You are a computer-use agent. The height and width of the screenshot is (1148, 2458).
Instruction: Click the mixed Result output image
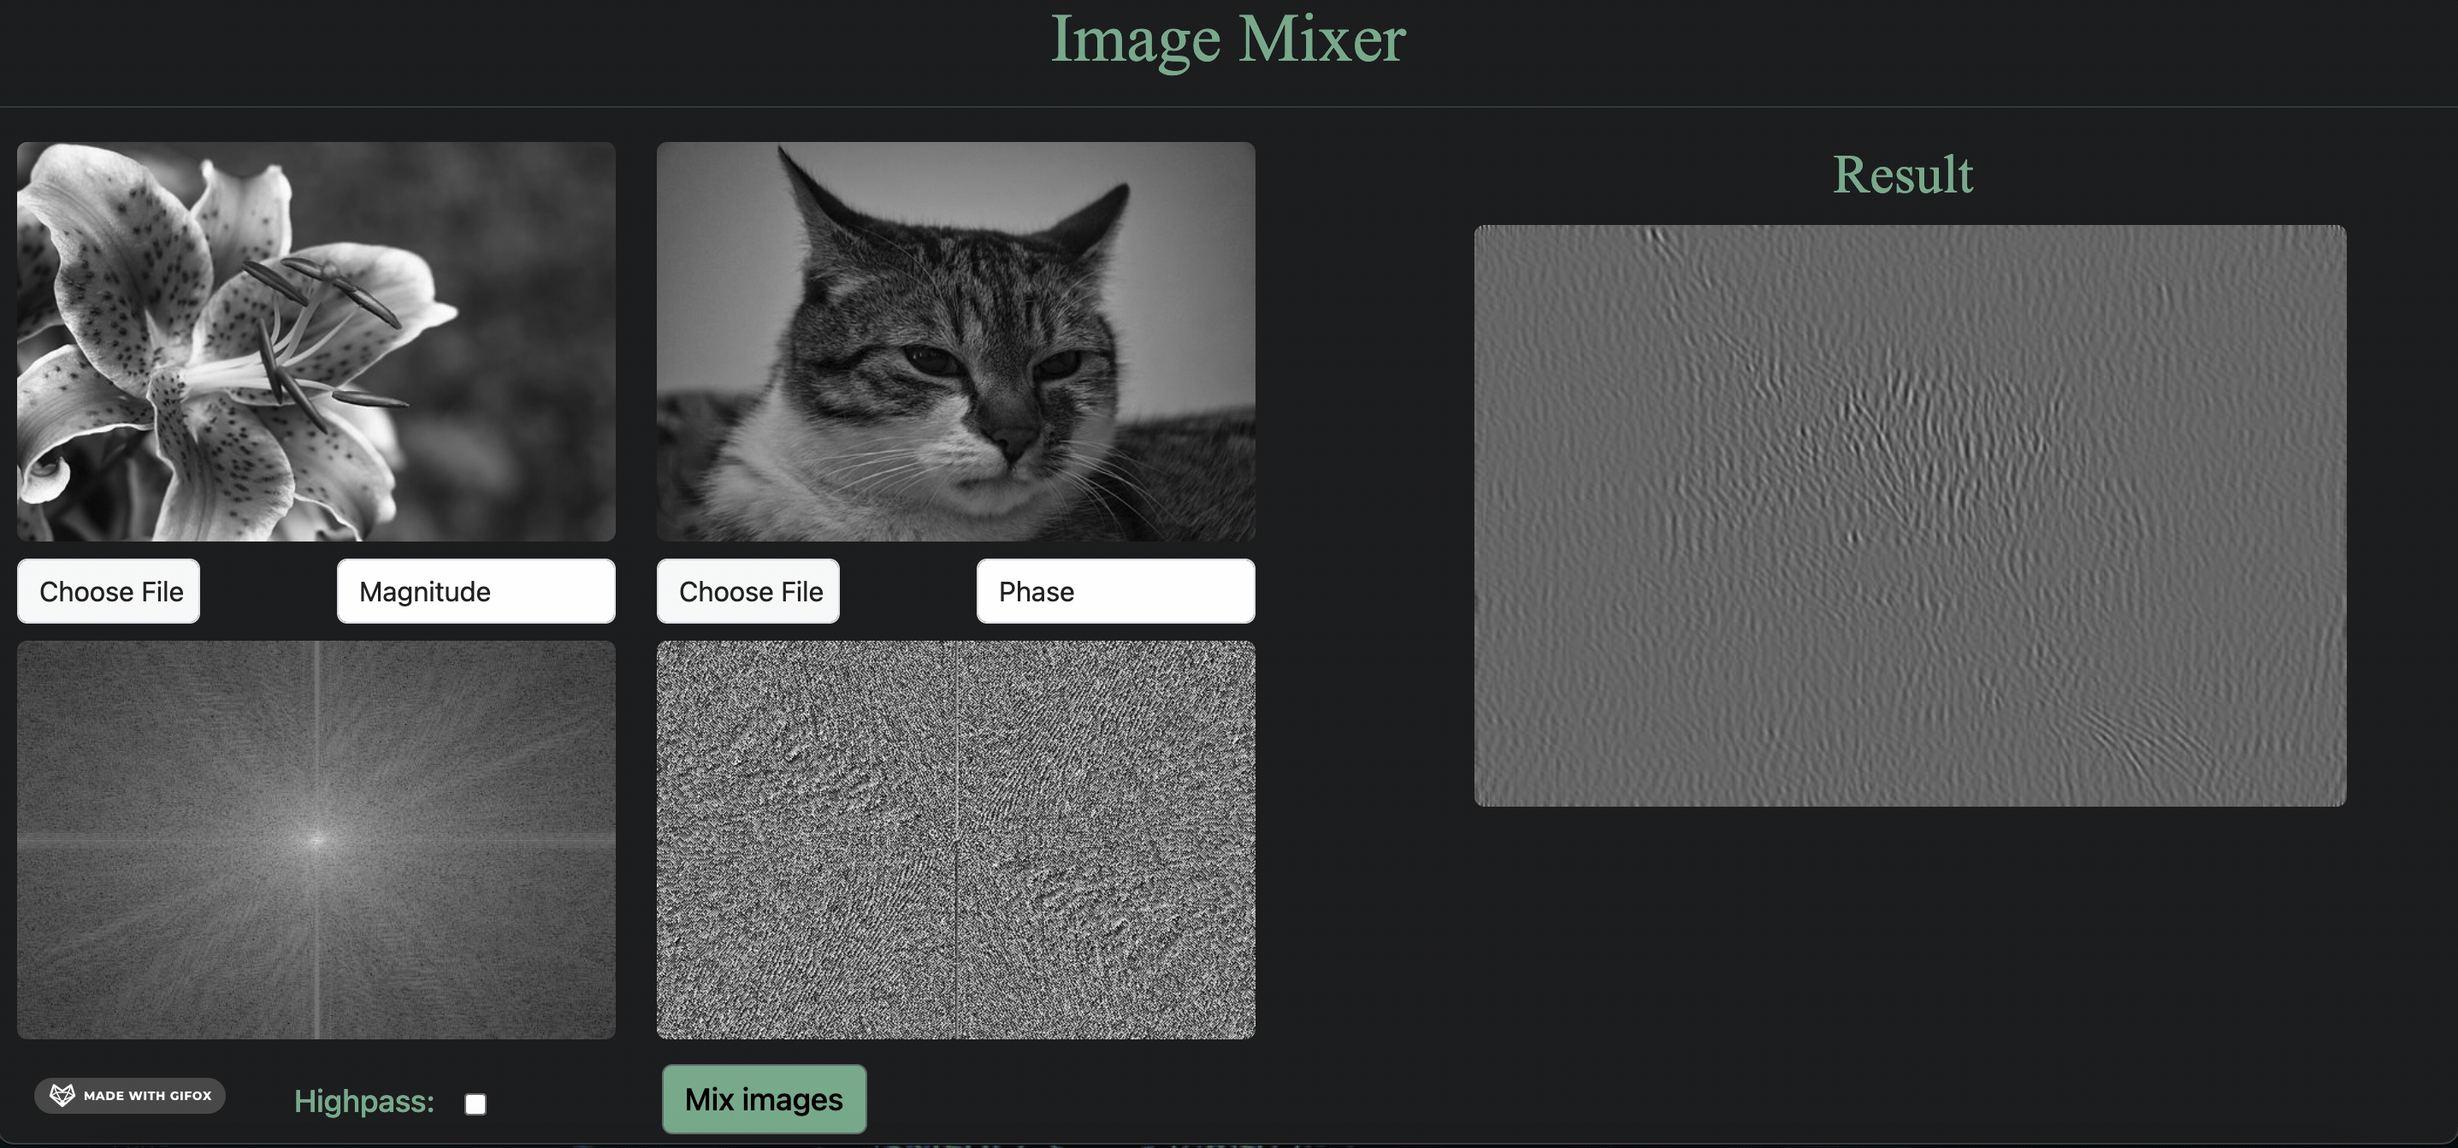(1909, 515)
